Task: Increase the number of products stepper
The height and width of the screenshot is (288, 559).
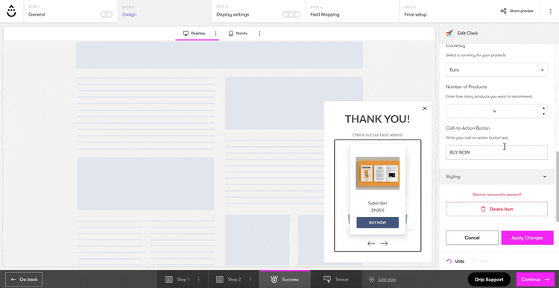Action: pyautogui.click(x=543, y=108)
